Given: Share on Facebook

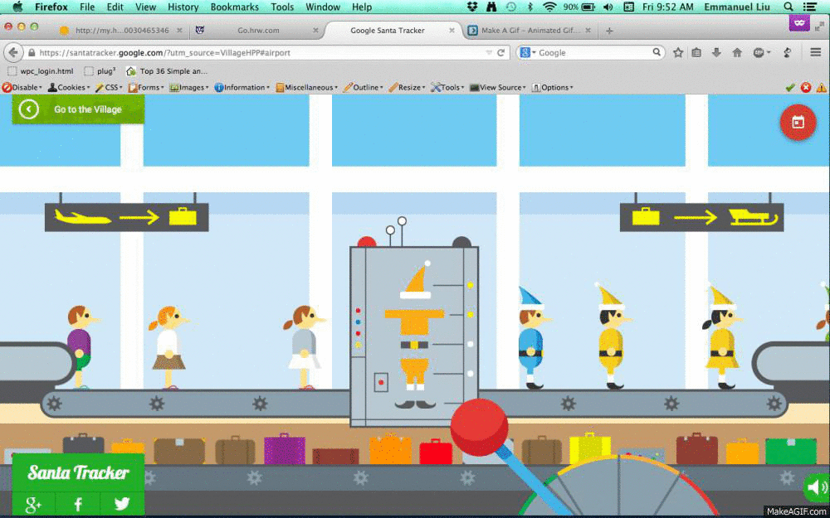Looking at the screenshot, I should click(78, 504).
